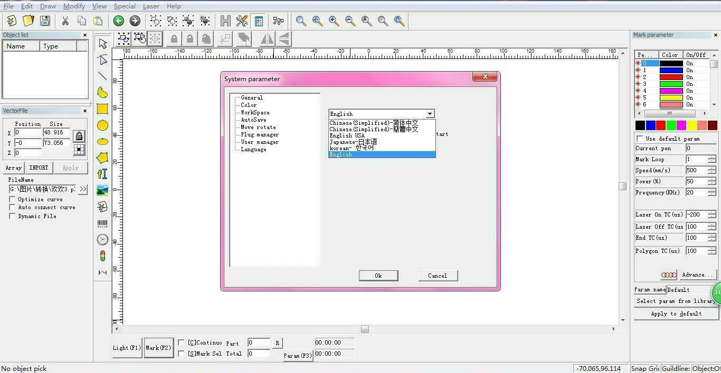Toggle Use default param checkbox

click(639, 139)
